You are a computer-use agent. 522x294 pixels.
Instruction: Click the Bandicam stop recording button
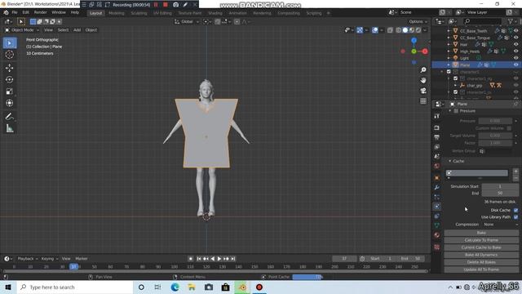coord(166,5)
